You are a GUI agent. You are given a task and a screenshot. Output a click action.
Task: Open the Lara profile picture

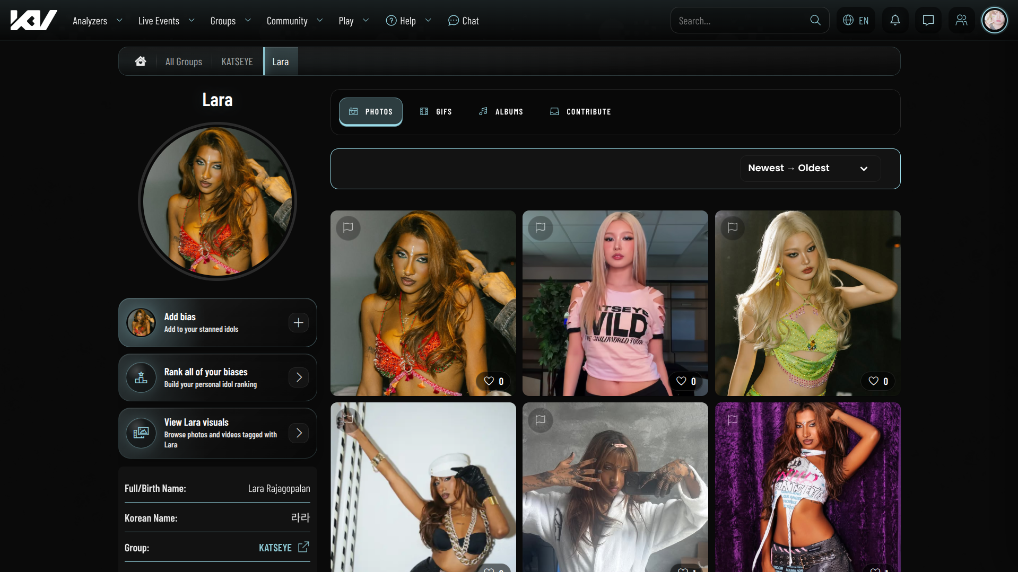217,201
